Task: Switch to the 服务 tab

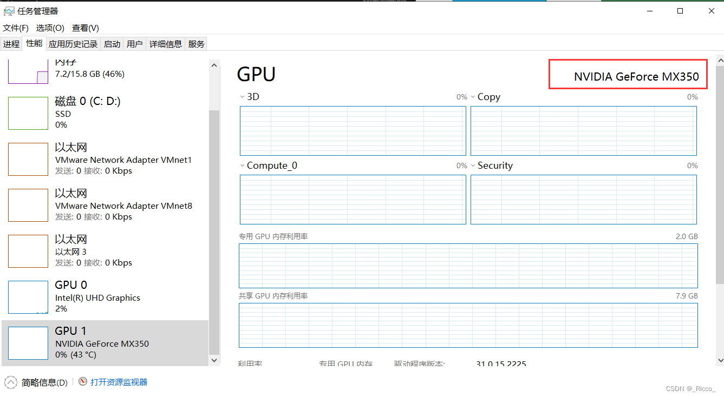Action: 197,44
